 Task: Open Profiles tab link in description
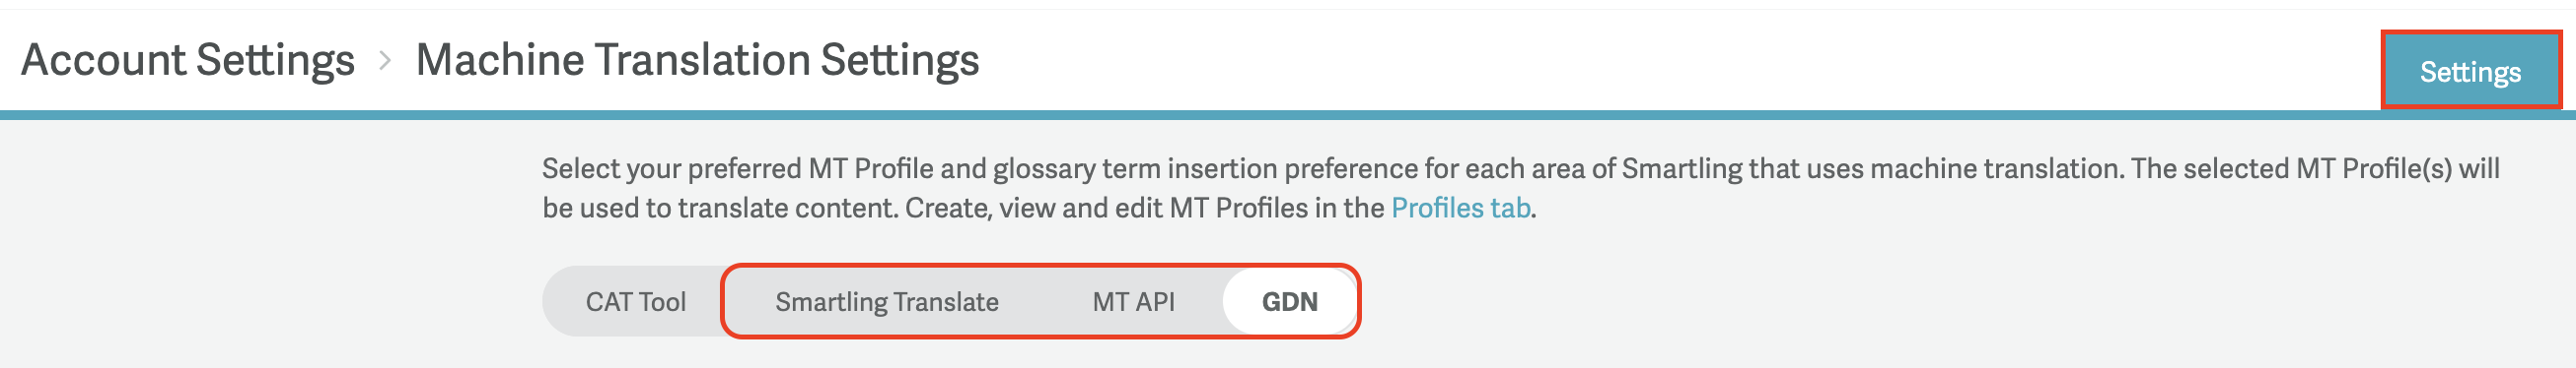[x=1460, y=208]
